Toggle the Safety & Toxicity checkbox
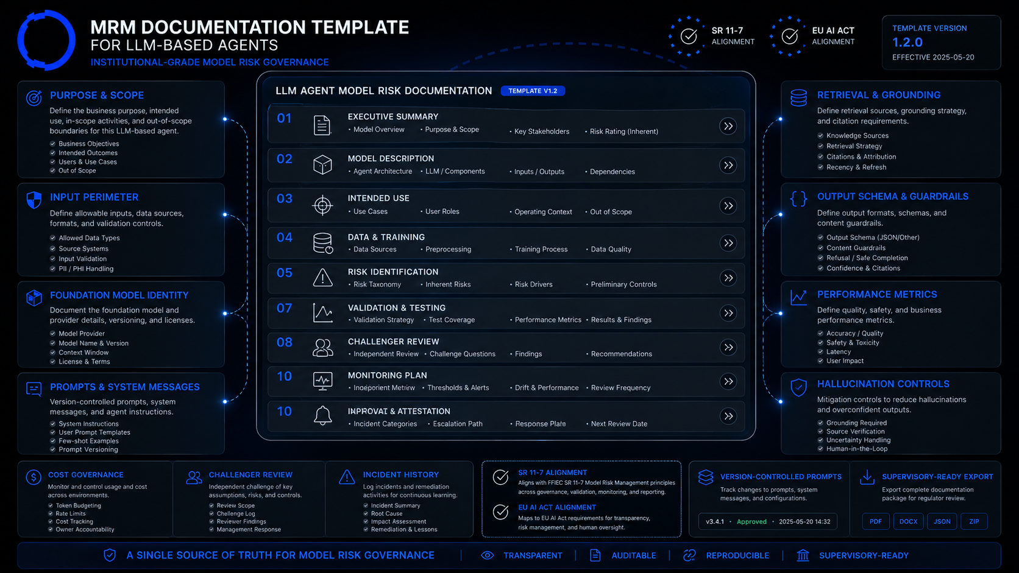This screenshot has height=573, width=1019. 820,343
